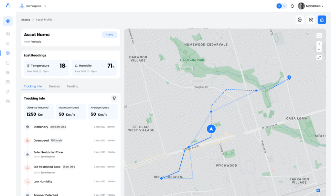Open the dashboard grid icon in sidebar
Screen dimensions: 331x196
coord(8,33)
